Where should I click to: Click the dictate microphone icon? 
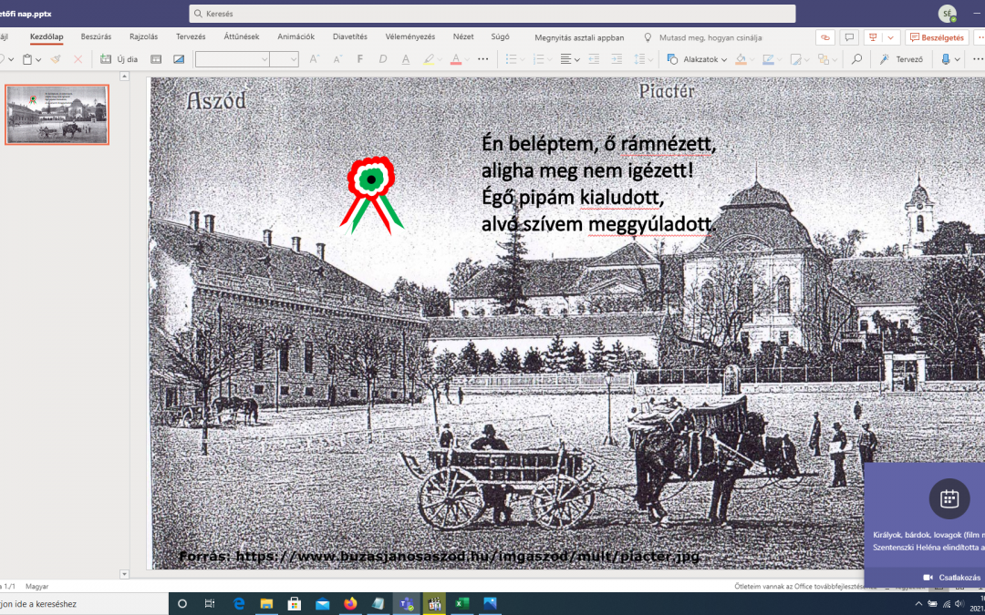point(946,59)
